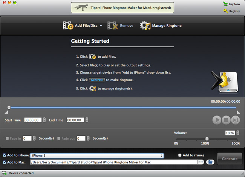Open the output folder icon button
245x177 pixels.
click(210, 162)
